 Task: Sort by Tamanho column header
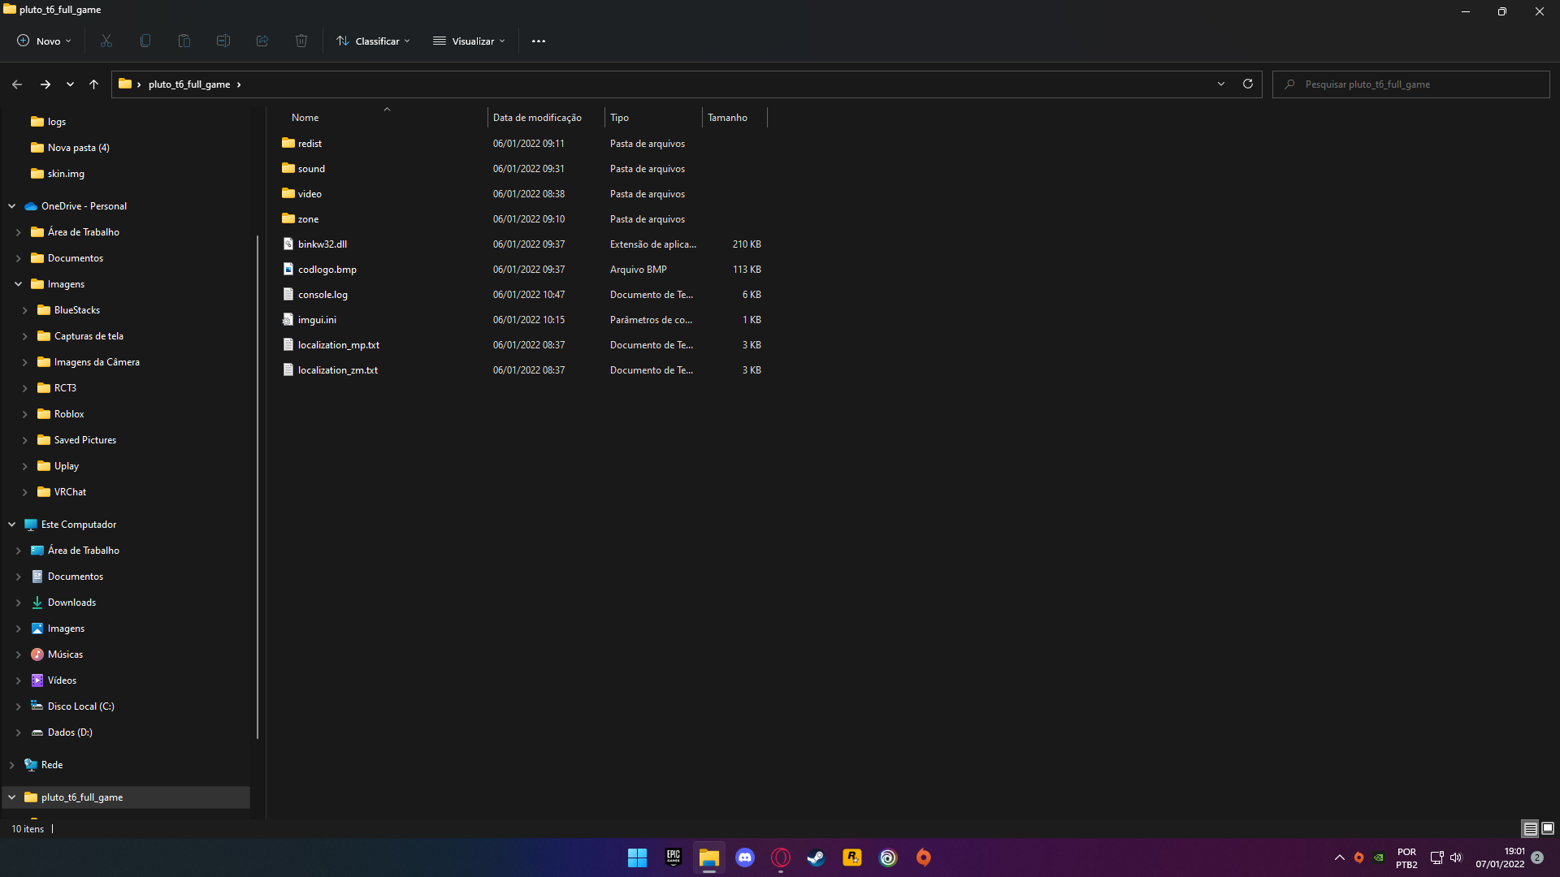pyautogui.click(x=727, y=118)
